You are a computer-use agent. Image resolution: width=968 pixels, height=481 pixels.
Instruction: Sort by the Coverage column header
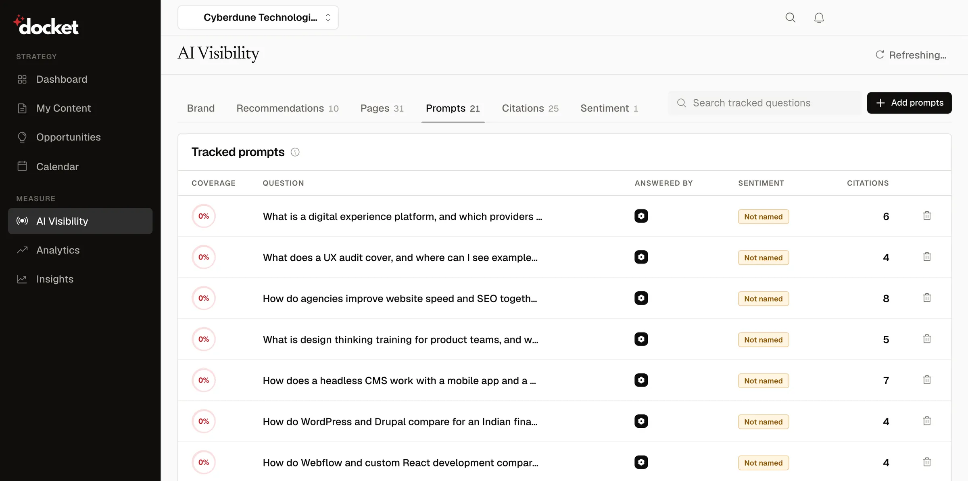[213, 183]
